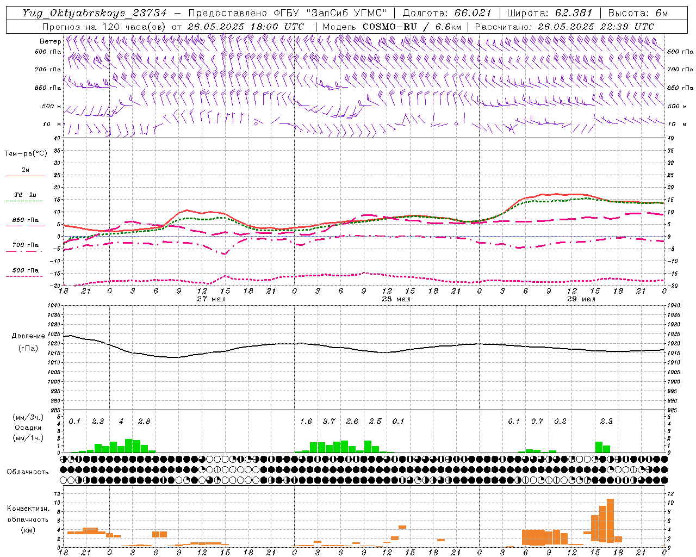Click the Ветер label

point(51,41)
